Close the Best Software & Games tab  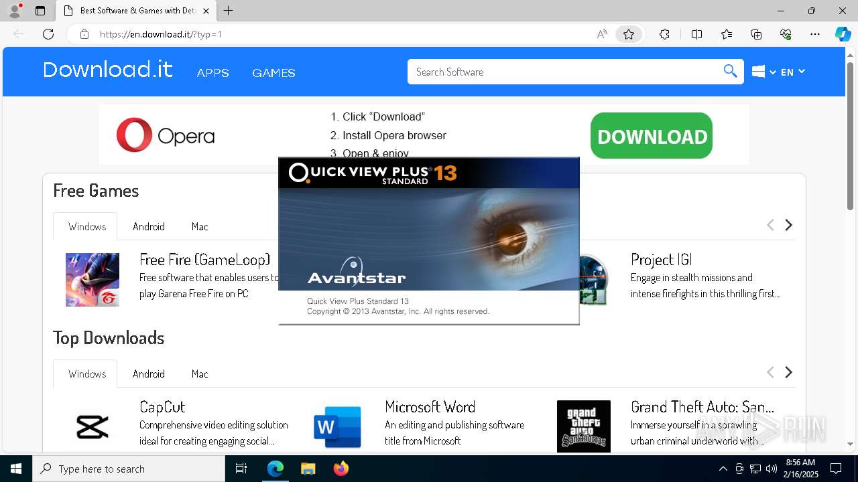[x=206, y=11]
